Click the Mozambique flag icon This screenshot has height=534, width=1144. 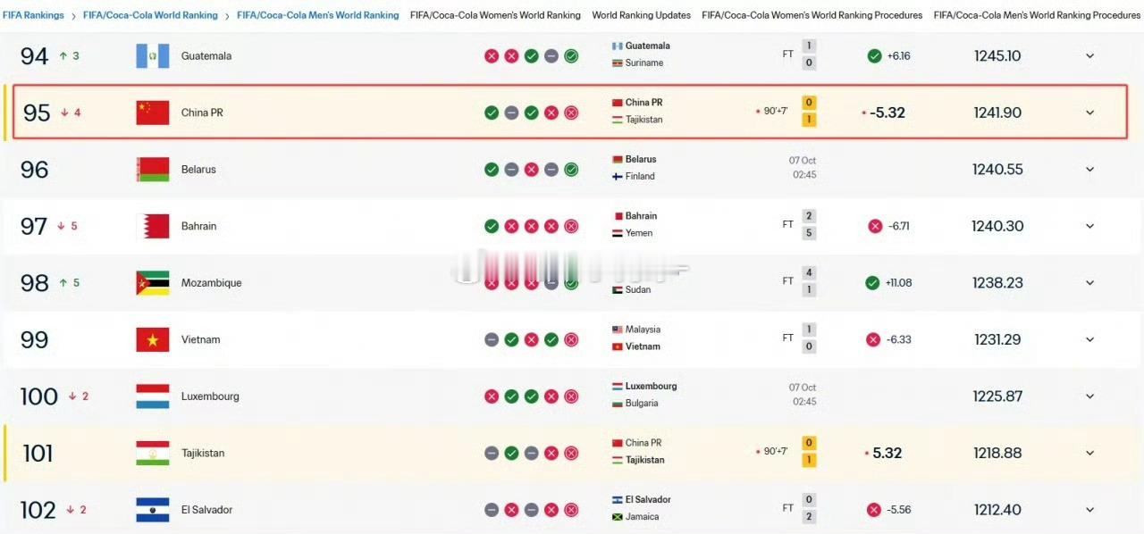click(152, 283)
